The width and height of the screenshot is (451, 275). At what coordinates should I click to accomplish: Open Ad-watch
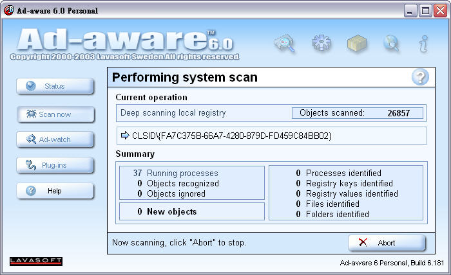(55, 139)
